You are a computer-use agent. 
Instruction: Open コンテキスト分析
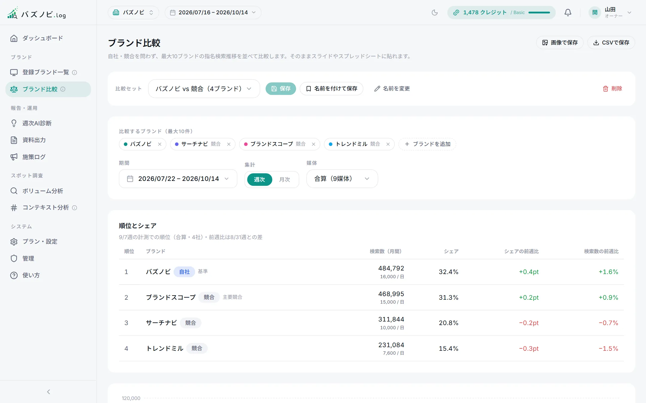coord(48,208)
